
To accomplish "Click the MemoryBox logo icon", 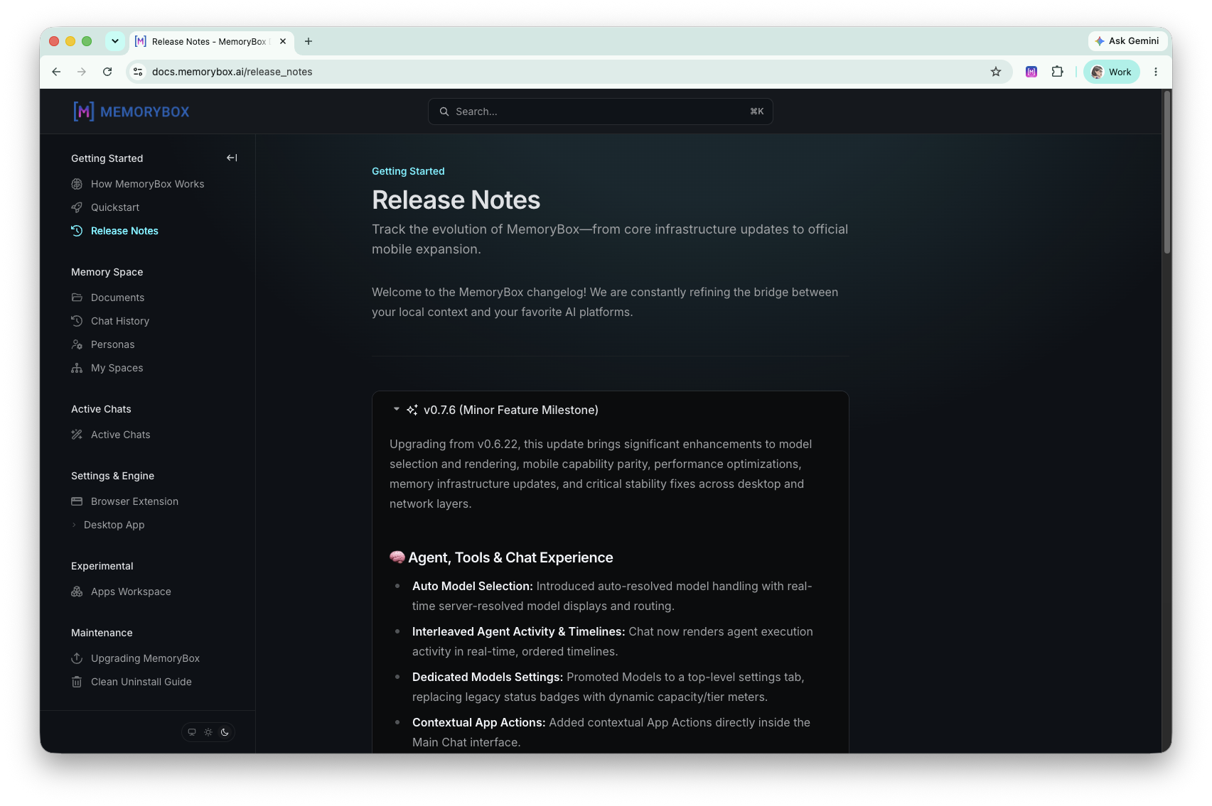I will click(x=84, y=111).
